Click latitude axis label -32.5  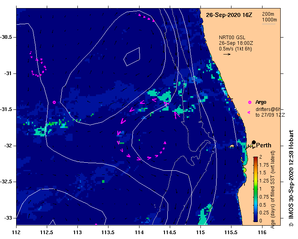click(x=6, y=182)
